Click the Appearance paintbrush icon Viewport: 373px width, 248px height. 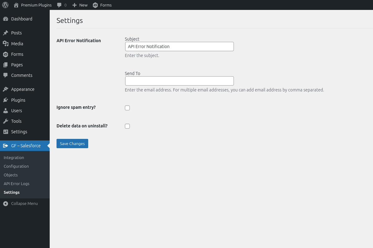[6, 89]
